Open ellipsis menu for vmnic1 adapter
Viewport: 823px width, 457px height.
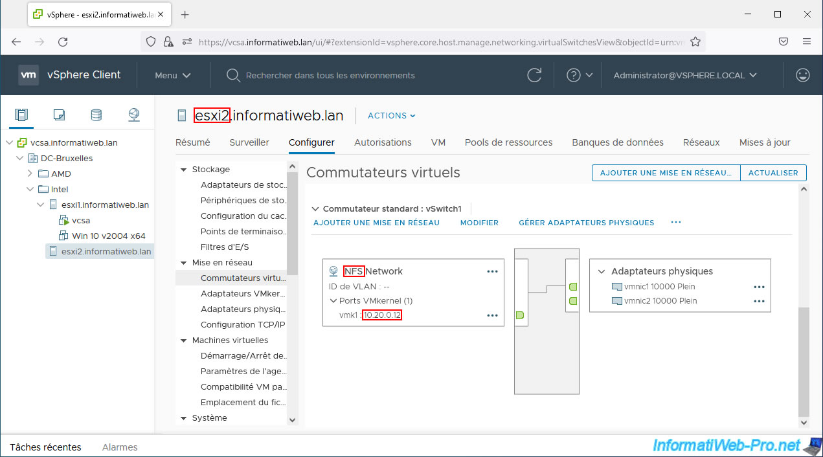tap(759, 287)
